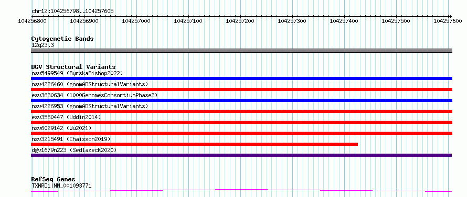Click the gray 12q23.3 cytogenetic band bar

tap(241, 51)
